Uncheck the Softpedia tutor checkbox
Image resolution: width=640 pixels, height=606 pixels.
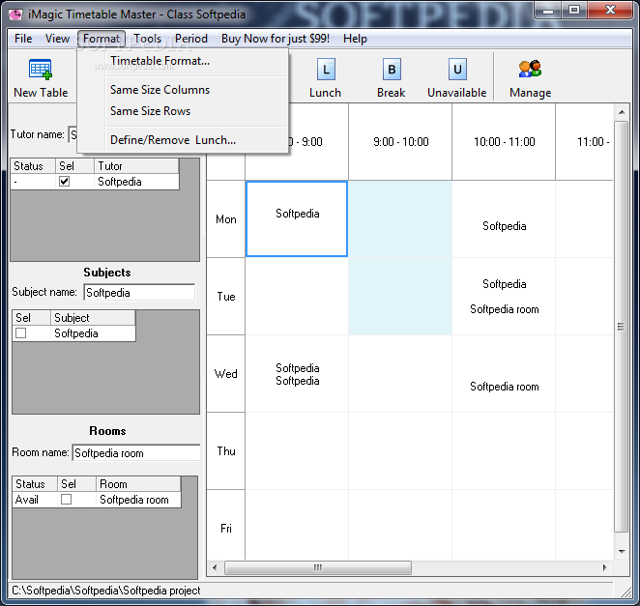(64, 181)
